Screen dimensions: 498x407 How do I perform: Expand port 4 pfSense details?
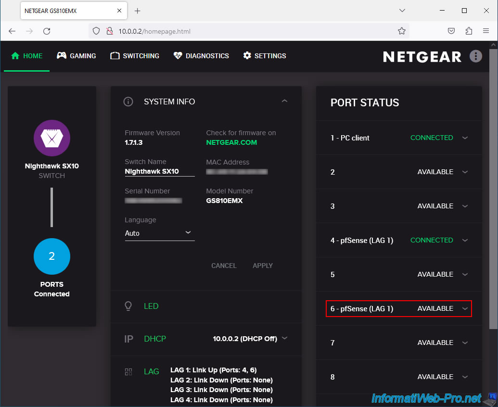[x=465, y=241]
